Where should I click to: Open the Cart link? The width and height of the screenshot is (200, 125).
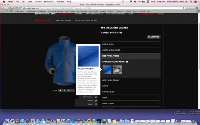point(160,14)
